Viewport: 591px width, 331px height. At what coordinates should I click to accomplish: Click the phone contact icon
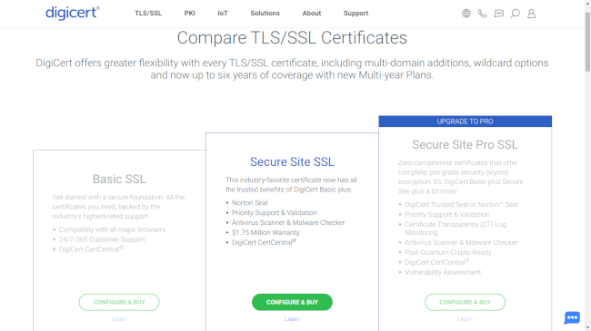click(x=482, y=14)
